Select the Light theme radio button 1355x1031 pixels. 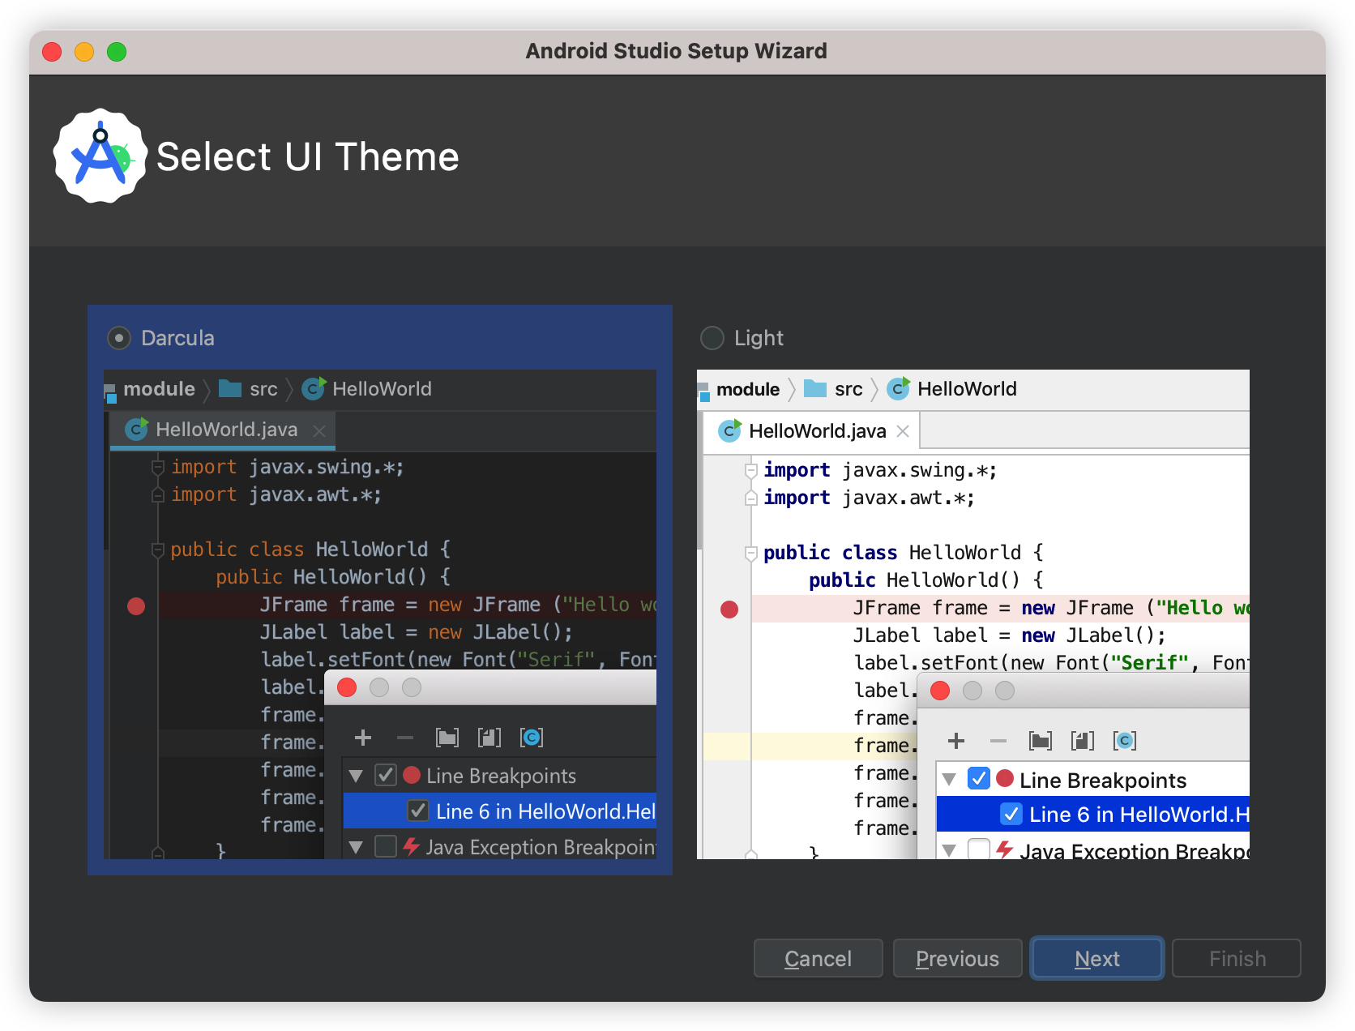point(712,338)
